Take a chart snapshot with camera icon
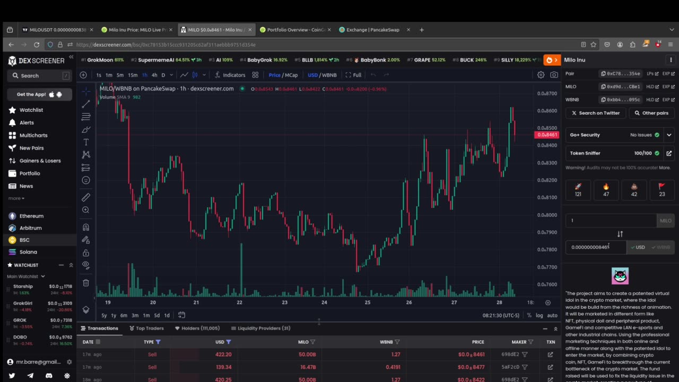 (554, 75)
